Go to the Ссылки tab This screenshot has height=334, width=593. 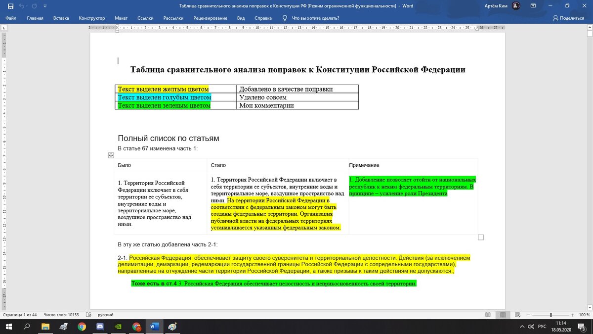145,18
